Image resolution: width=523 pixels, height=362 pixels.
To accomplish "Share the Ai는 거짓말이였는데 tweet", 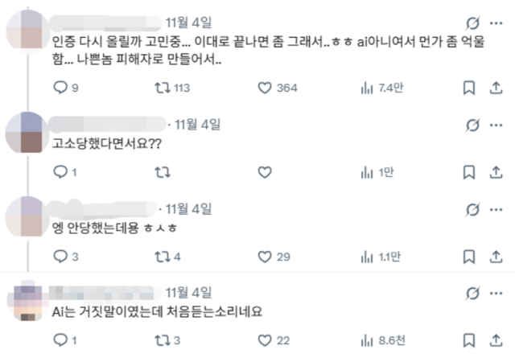I will point(496,340).
